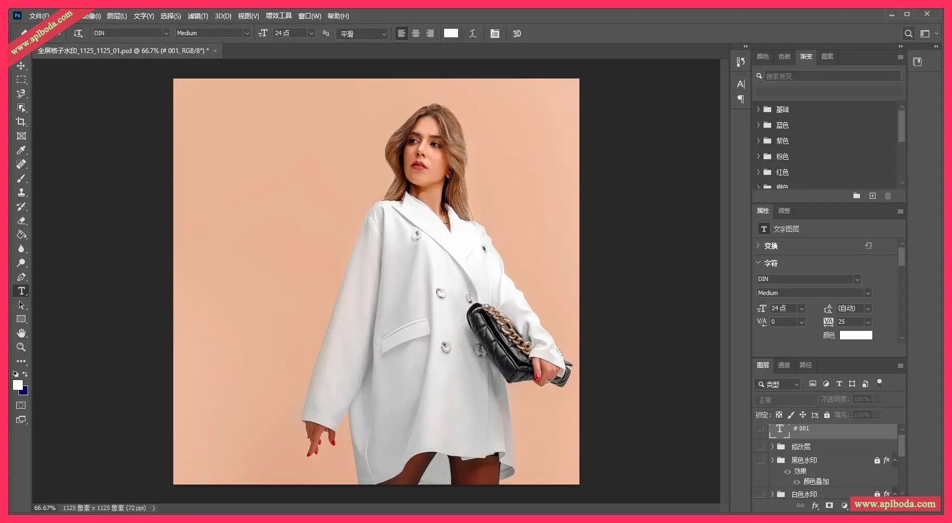Viewport: 952px width, 523px height.
Task: Open the 滤镜(T) menu
Action: click(x=198, y=16)
